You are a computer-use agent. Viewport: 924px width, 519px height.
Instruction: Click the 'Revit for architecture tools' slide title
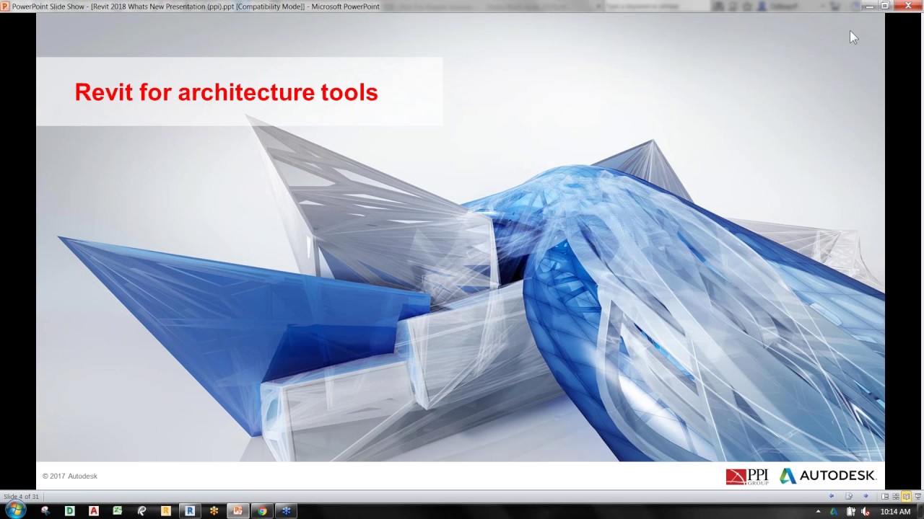coord(226,92)
